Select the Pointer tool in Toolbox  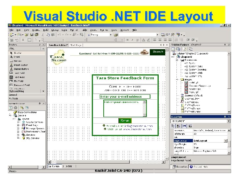click(27, 53)
